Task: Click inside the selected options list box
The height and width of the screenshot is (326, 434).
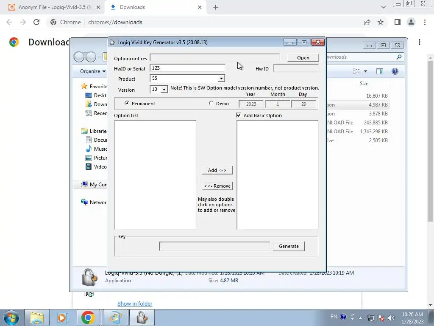Action: pos(278,174)
